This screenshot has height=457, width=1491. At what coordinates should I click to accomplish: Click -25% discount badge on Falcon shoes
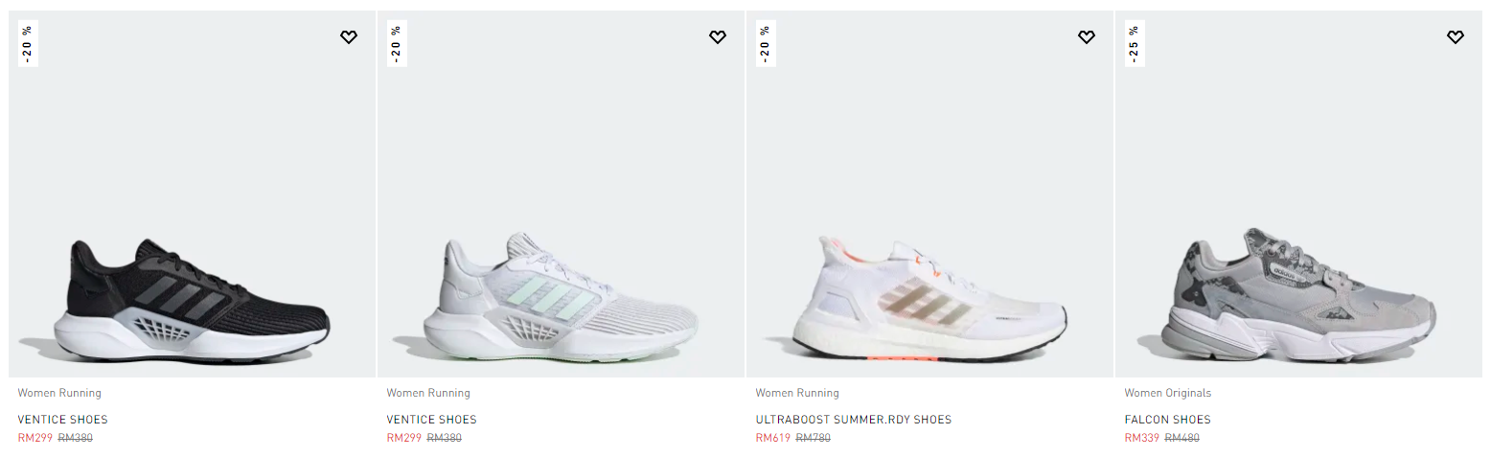[1133, 43]
